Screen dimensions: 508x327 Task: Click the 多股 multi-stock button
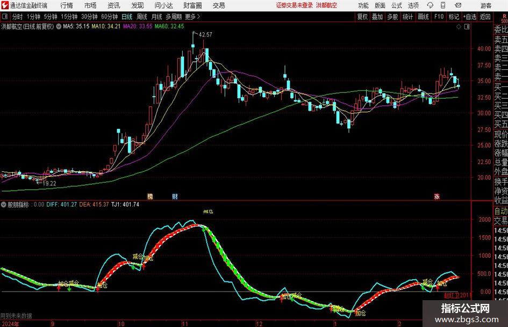[x=392, y=17]
